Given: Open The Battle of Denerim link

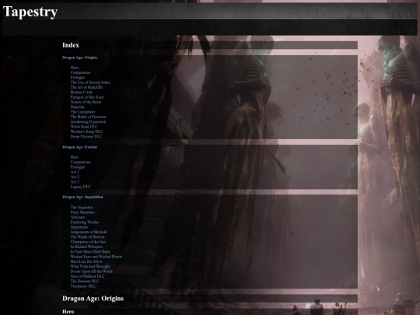Looking at the screenshot, I should (89, 117).
